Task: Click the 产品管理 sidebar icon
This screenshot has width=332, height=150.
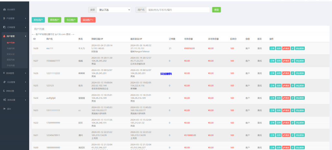Action: (x=4, y=18)
